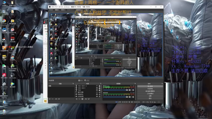Toggle visibility of 文本 (GDI+) source
This screenshot has height=119, width=212.
pos(97,88)
